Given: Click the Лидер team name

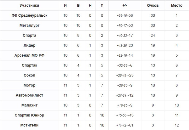Looking at the screenshot, I should click(x=29, y=45).
